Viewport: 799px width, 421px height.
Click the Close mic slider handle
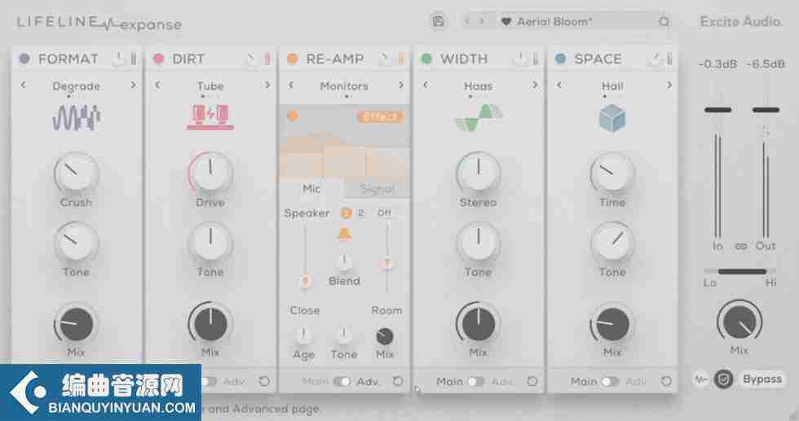tap(305, 280)
